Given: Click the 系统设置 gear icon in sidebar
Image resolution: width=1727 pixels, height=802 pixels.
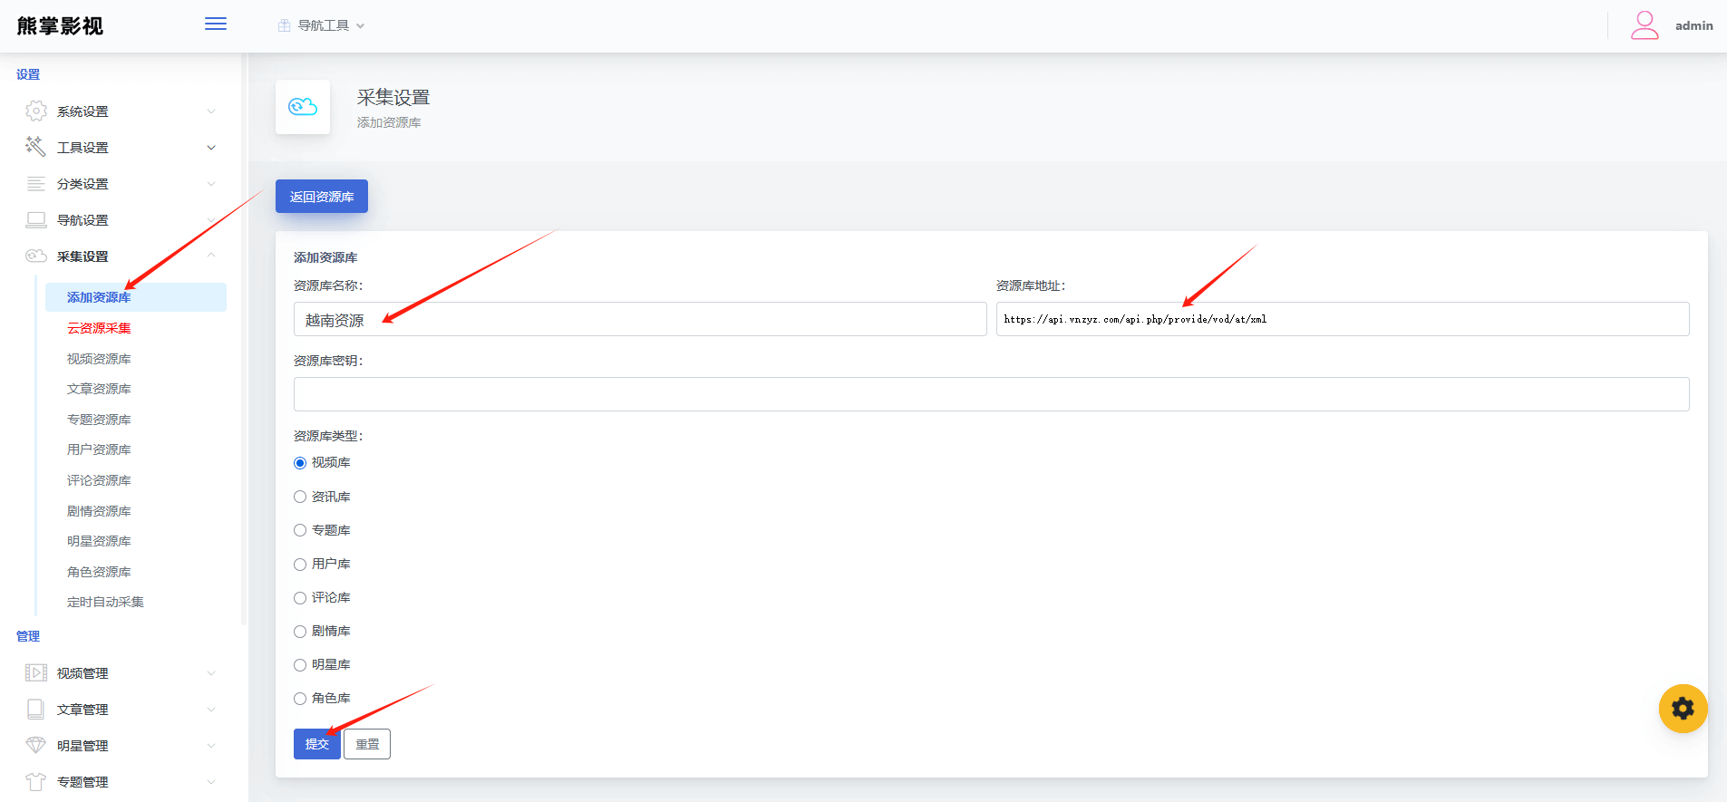Looking at the screenshot, I should coord(36,111).
